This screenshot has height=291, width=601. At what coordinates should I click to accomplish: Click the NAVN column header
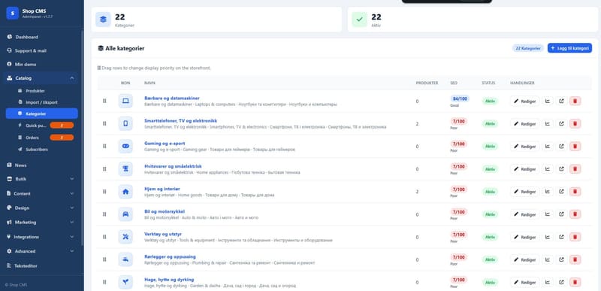pos(149,83)
